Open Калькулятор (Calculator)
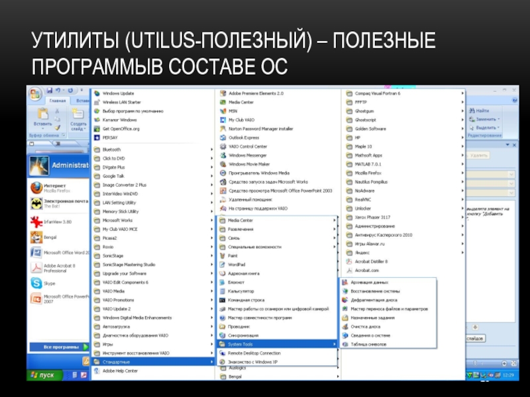Viewport: 530px width, 397px height. pos(240,291)
